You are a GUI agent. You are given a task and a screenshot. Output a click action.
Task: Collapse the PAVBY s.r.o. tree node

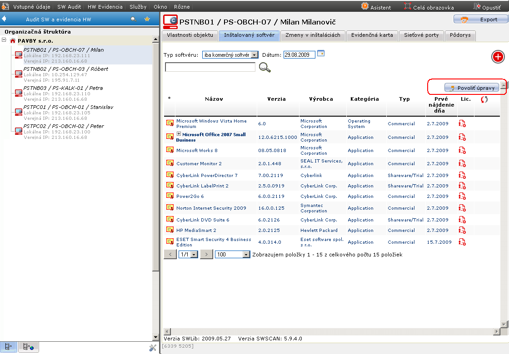click(x=4, y=40)
